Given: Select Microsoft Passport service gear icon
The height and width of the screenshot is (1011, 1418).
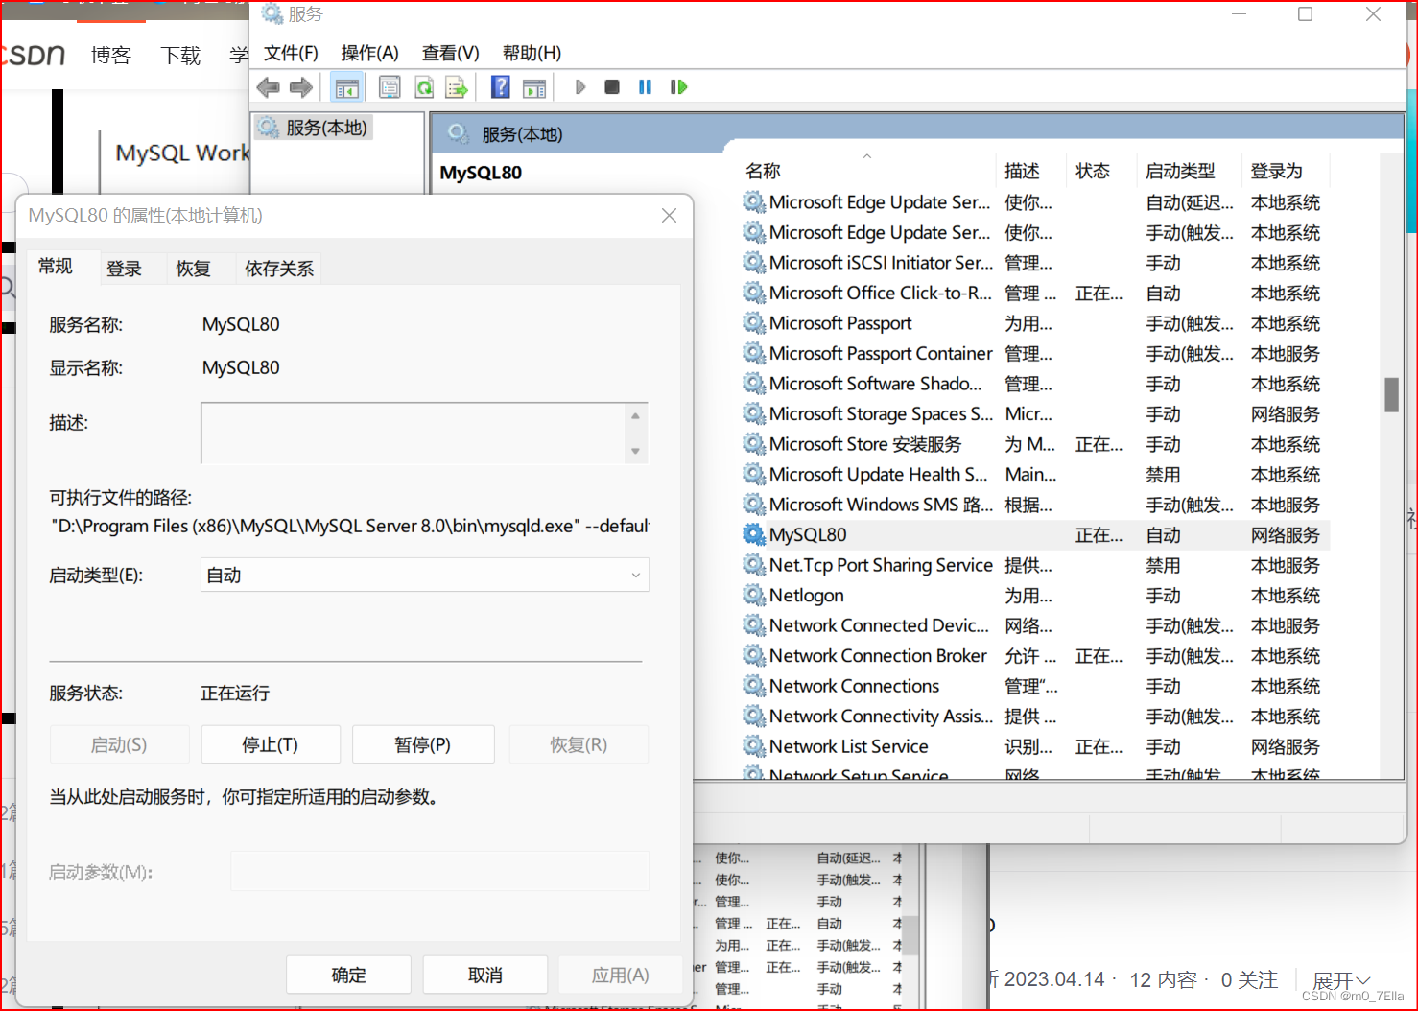Looking at the screenshot, I should 754,323.
